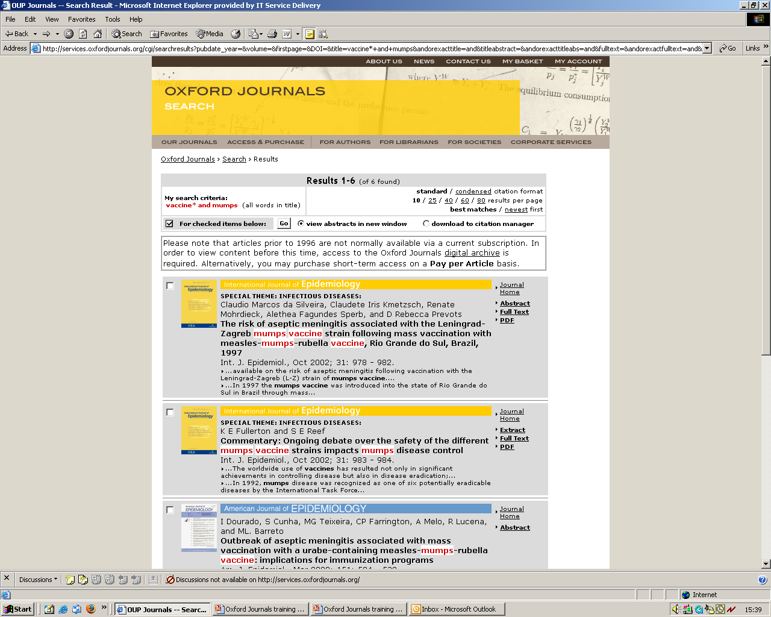
Task: Switch to condensed citation format
Action: click(473, 191)
